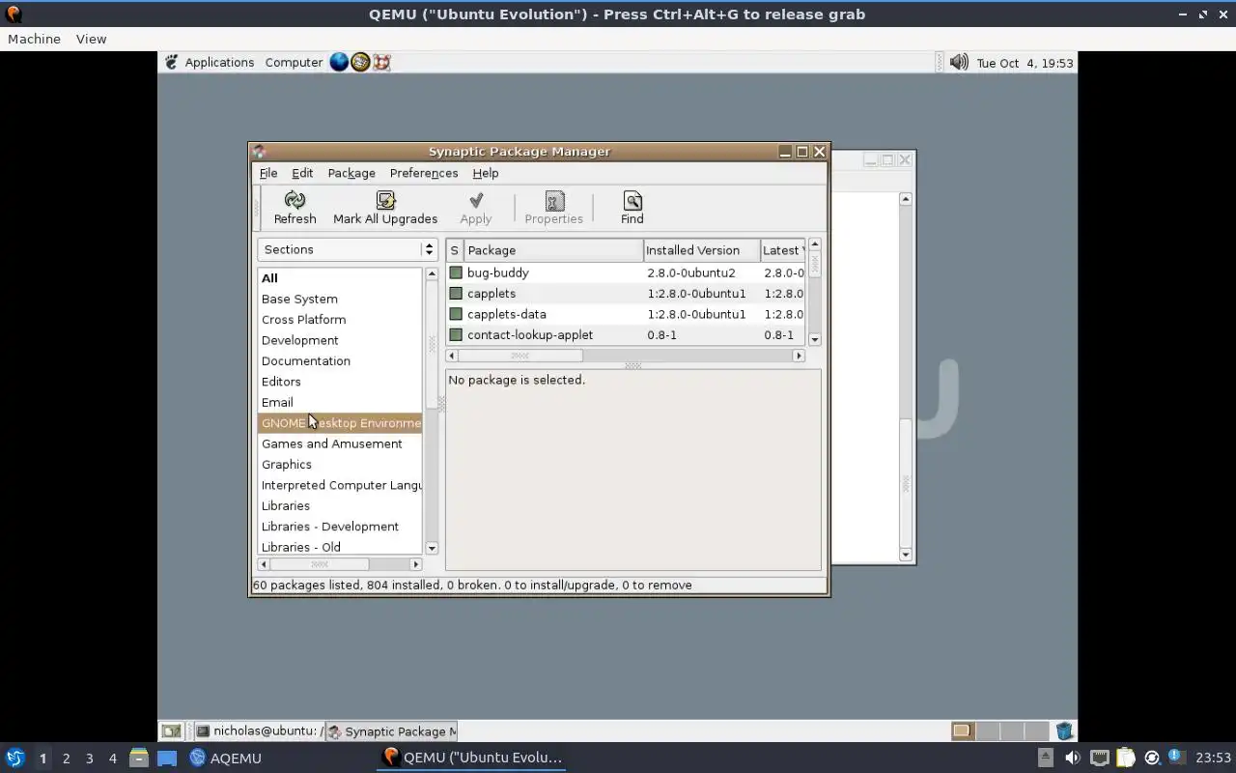The height and width of the screenshot is (773, 1236).
Task: Switch to the nicholas@ubuntu terminal taskbar button
Action: [x=257, y=731]
